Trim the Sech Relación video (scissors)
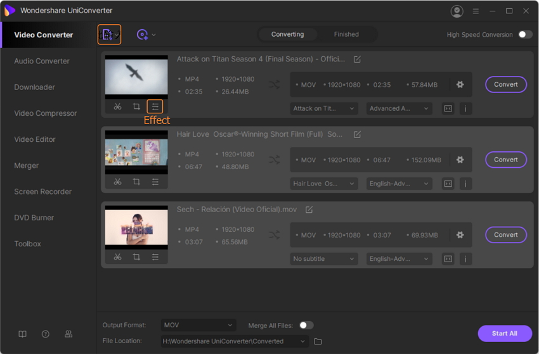 [117, 257]
